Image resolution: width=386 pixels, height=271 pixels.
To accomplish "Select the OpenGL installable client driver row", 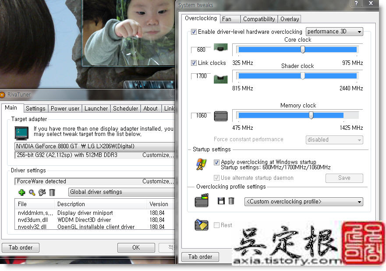I will click(95, 227).
